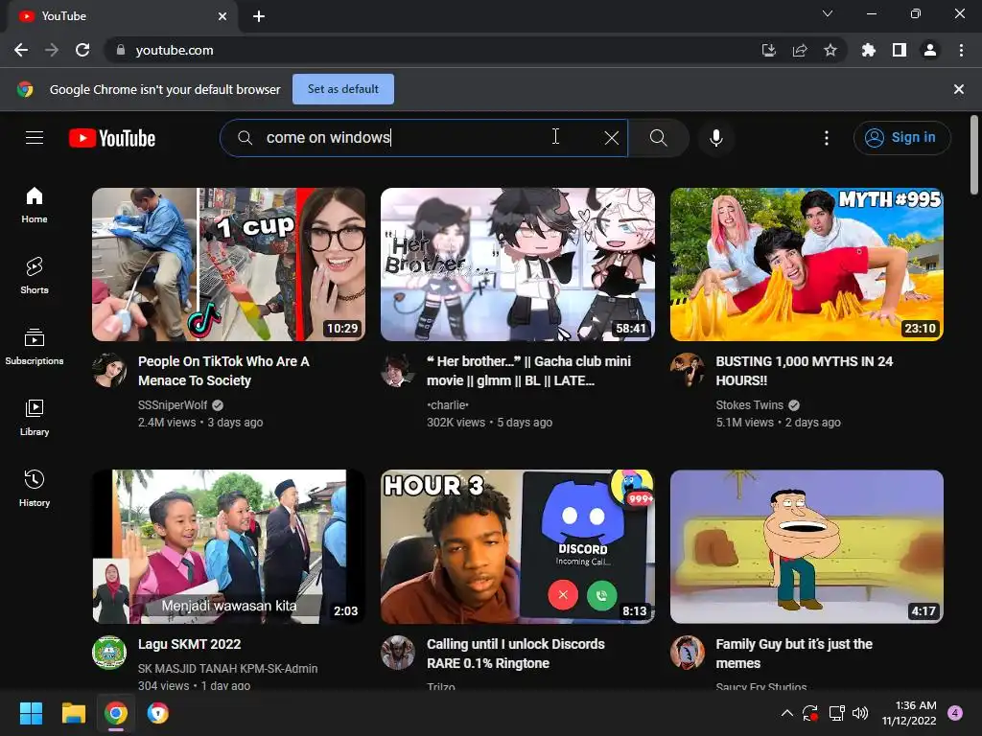This screenshot has height=736, width=982.
Task: Start voice search with microphone icon
Action: point(715,138)
